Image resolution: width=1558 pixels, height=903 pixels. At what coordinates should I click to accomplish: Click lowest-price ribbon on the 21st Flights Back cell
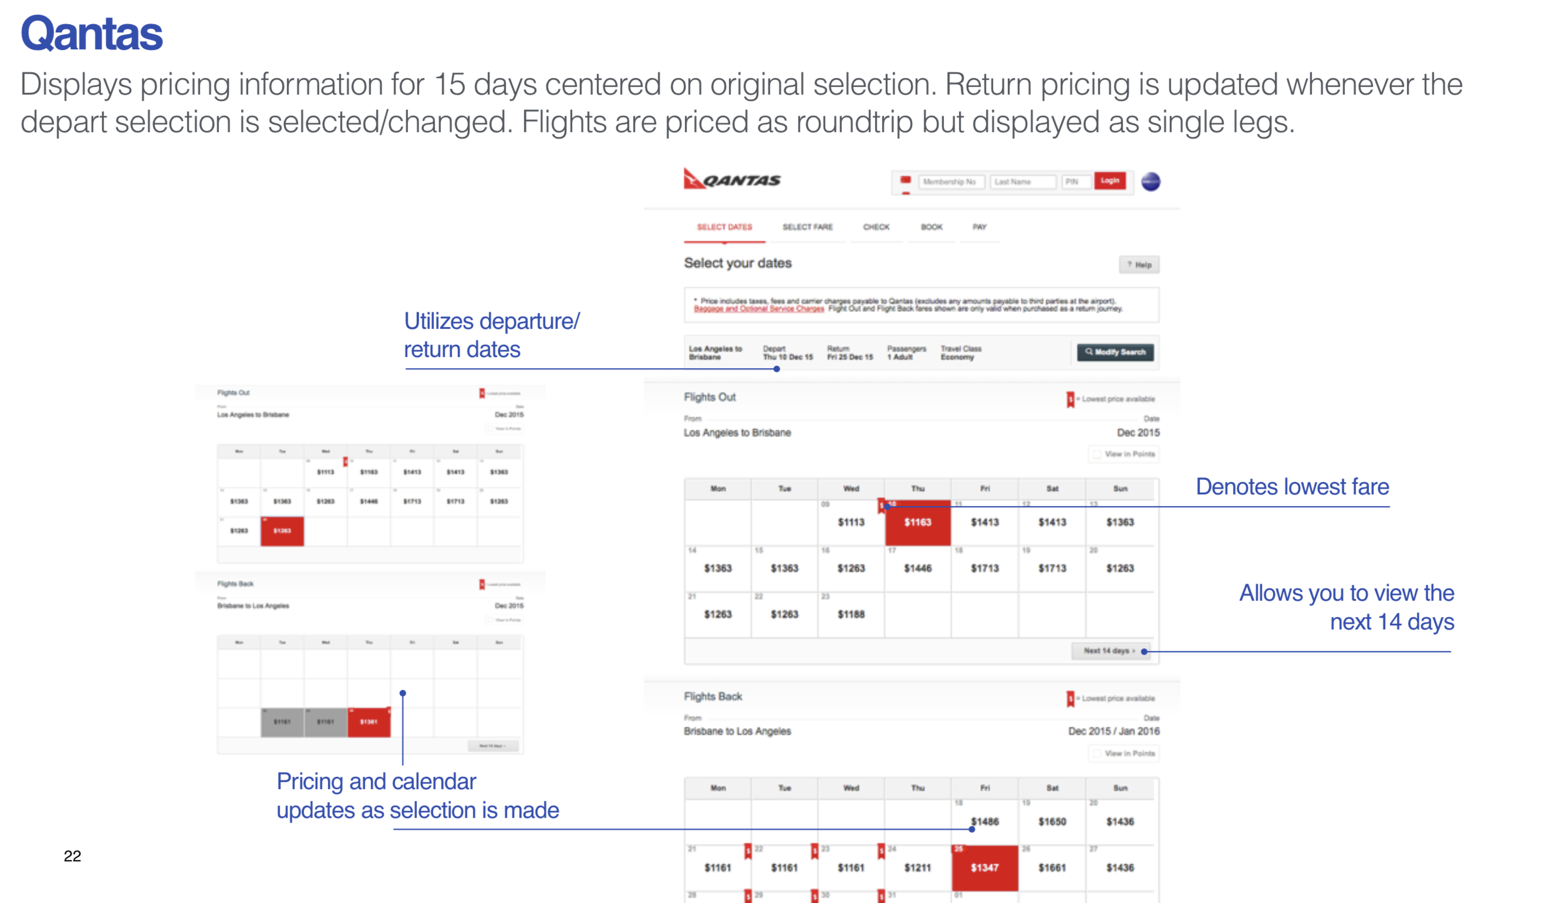[747, 851]
